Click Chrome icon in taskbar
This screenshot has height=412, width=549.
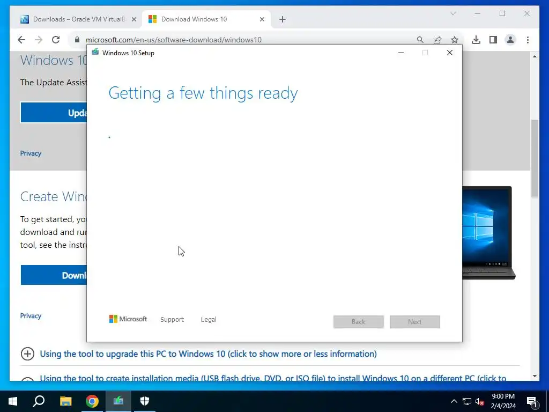coord(92,401)
